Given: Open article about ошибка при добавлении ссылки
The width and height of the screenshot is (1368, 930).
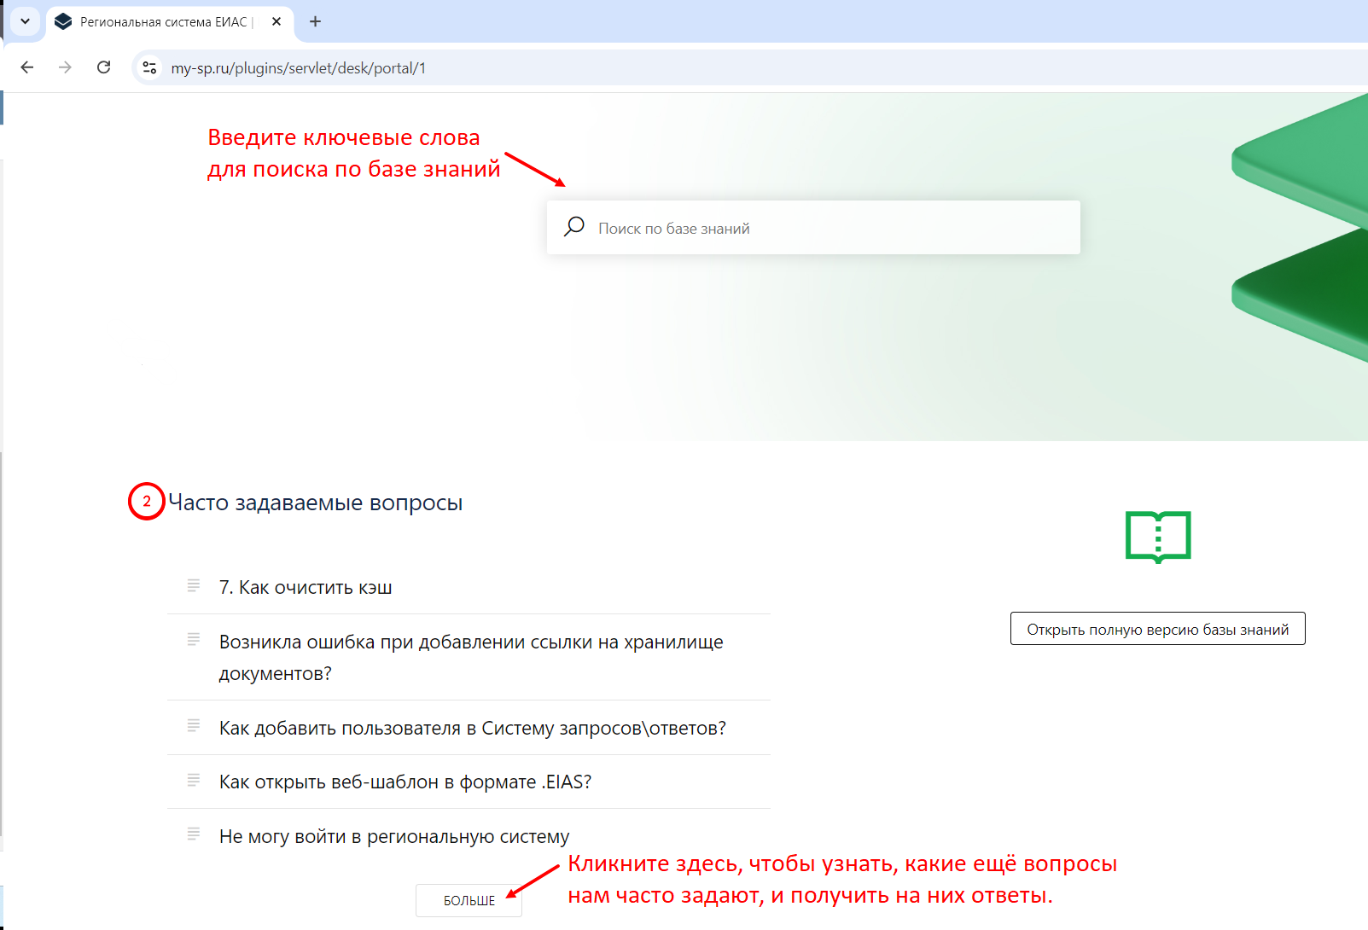Looking at the screenshot, I should (471, 658).
